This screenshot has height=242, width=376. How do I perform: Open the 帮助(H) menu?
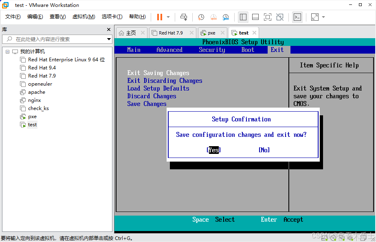coord(137,17)
